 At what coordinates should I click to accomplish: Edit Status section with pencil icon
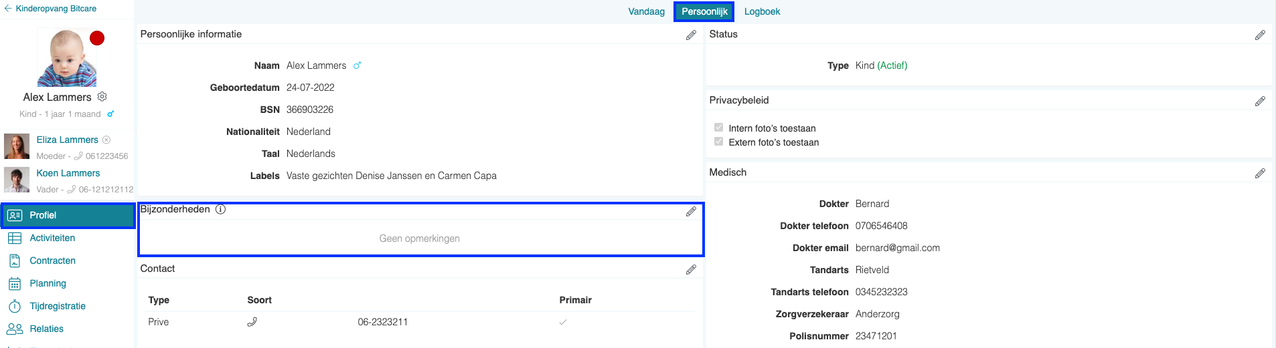click(1260, 35)
